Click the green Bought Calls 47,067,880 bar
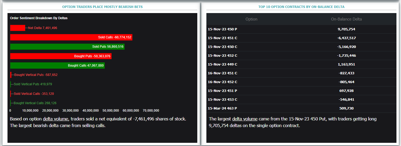The width and height of the screenshot is (401, 146). [x=57, y=66]
